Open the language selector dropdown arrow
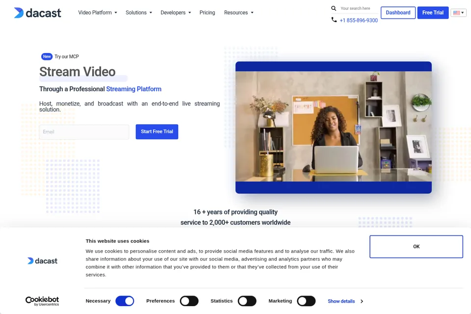This screenshot has width=471, height=314. tap(463, 13)
